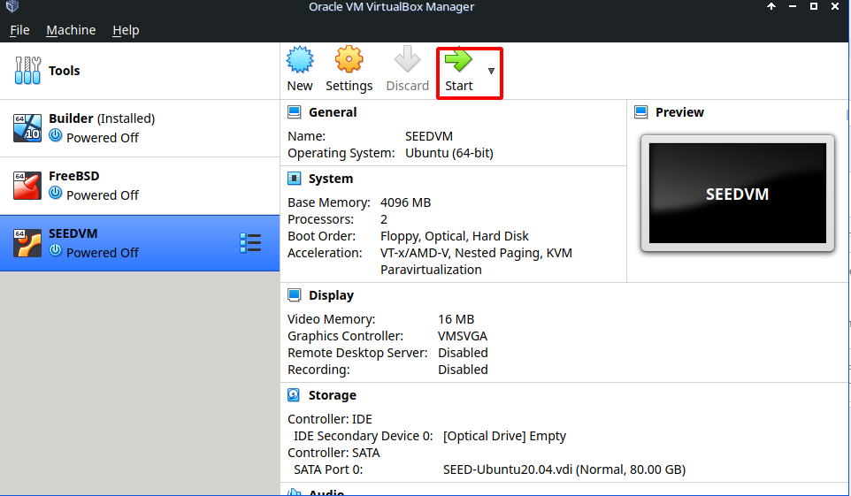Click the System section header
The width and height of the screenshot is (851, 496).
click(330, 179)
